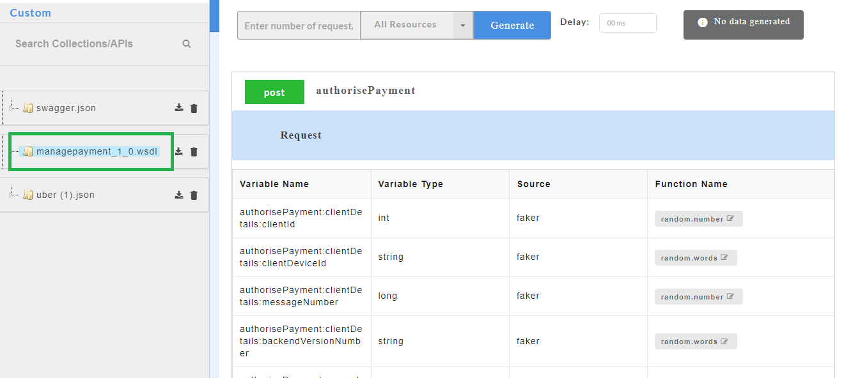Screen dimensions: 844x378
Task: Select managepayment_1_0.wsdl in the sidebar
Action: click(96, 152)
